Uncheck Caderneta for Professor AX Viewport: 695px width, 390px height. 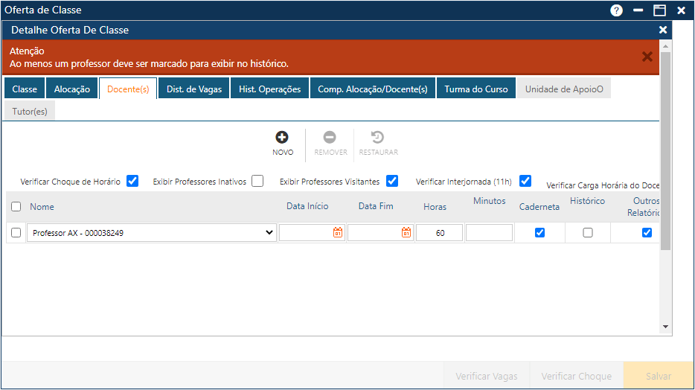[x=540, y=233]
